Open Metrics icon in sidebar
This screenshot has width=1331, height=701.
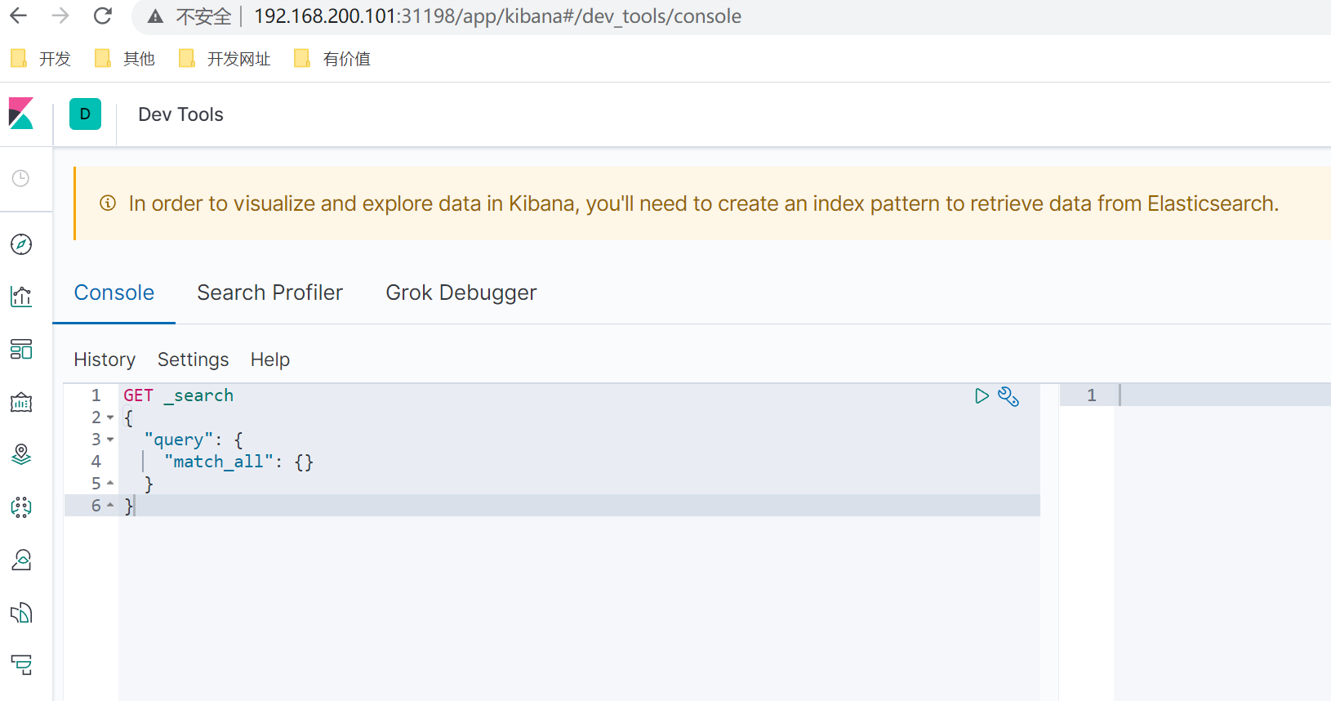21,560
